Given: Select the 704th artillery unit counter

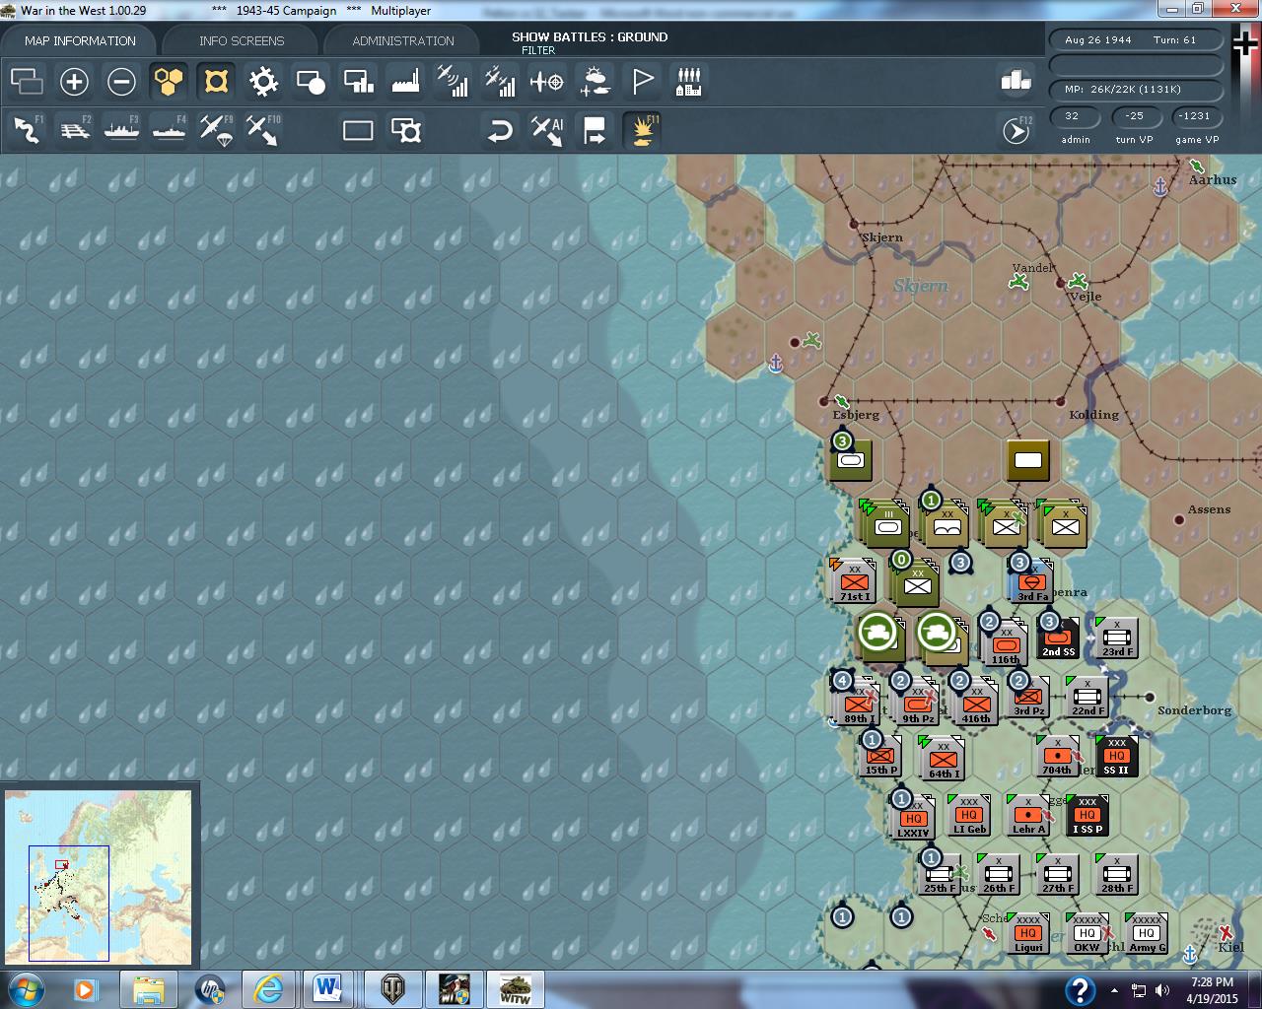Looking at the screenshot, I should pyautogui.click(x=1057, y=755).
